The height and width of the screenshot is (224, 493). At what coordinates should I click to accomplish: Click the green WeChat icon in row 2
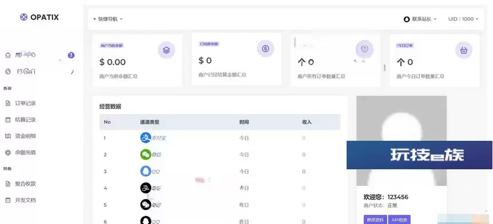[146, 154]
